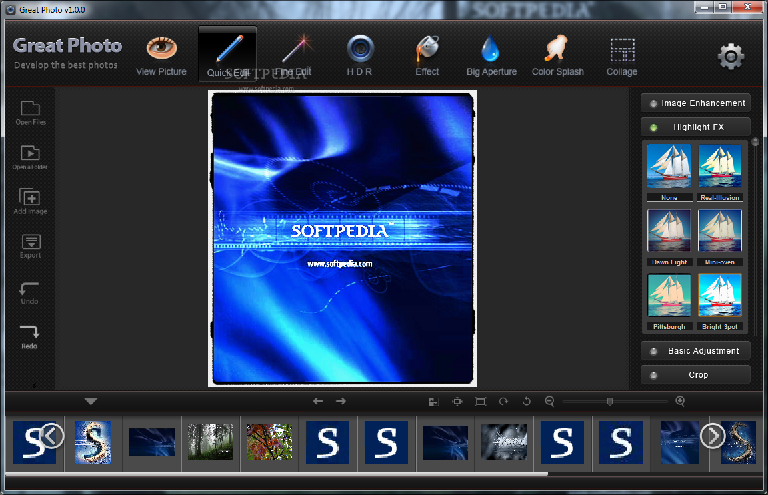Collapse filmstrip with the down triangle
The height and width of the screenshot is (495, 768).
click(x=91, y=402)
